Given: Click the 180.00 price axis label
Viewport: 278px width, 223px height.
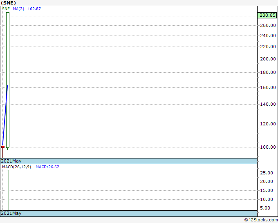Looking at the screenshot, I should pos(268,72).
